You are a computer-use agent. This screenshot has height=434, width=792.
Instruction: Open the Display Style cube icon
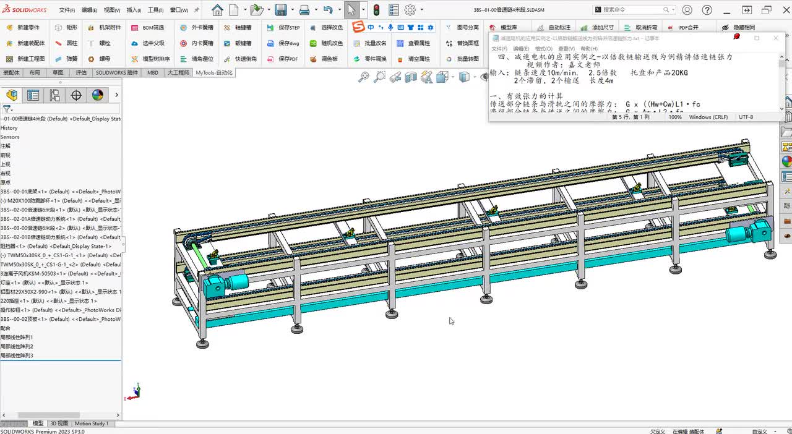[464, 77]
